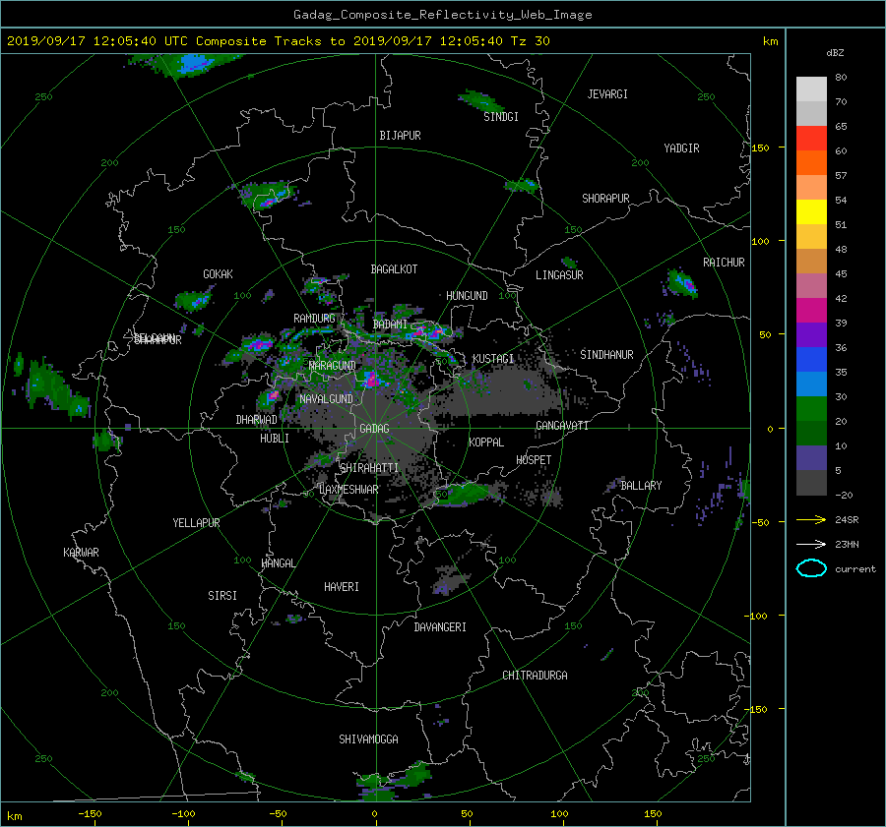This screenshot has width=886, height=827.
Task: Click the storm cell east of LINGASUR near RAICHUR
Action: point(681,282)
